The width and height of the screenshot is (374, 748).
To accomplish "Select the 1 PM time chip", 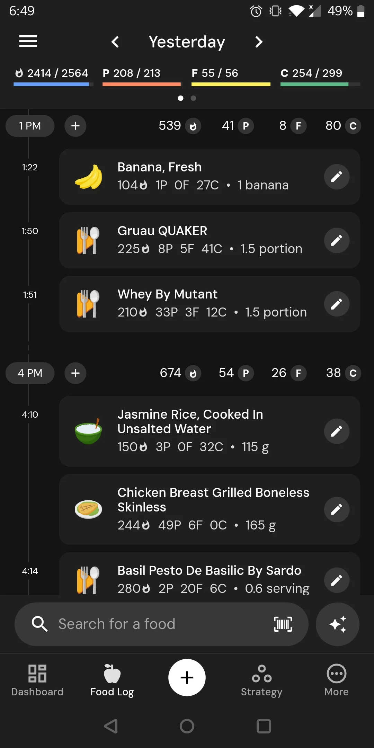I will 30,126.
